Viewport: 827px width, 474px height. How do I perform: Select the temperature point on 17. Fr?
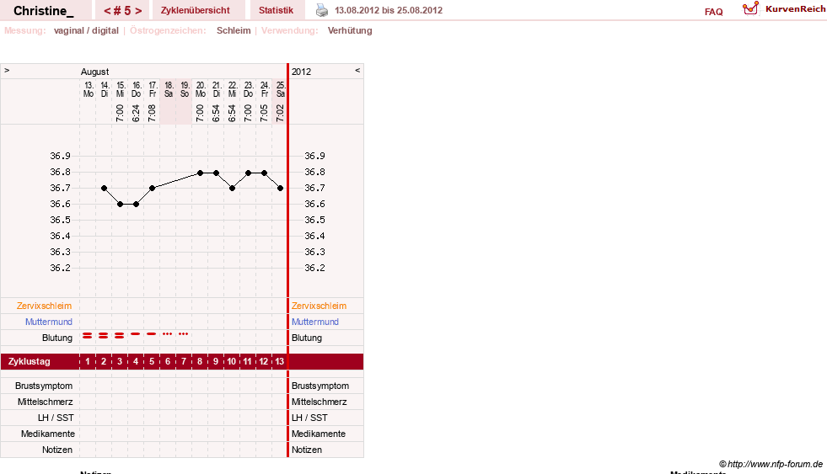tap(152, 188)
